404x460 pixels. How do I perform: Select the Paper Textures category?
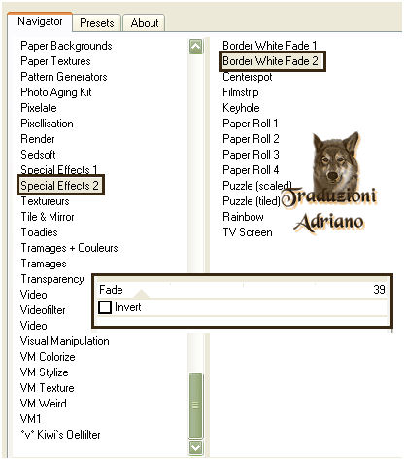tap(55, 61)
